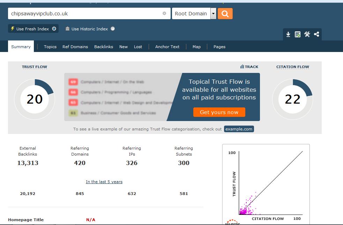Click the Get yours now button
This screenshot has width=343, height=225.
pos(219,112)
